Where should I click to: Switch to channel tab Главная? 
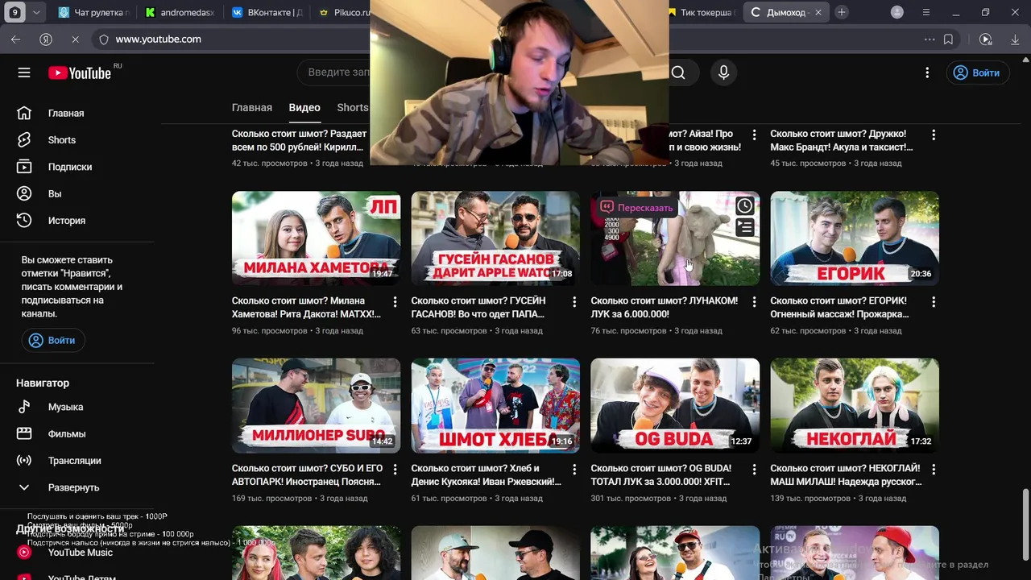(x=252, y=107)
